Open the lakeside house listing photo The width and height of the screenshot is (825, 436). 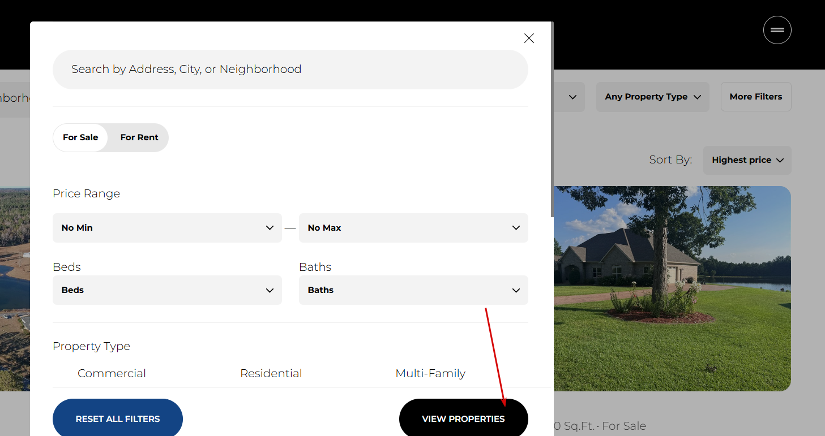(672, 288)
